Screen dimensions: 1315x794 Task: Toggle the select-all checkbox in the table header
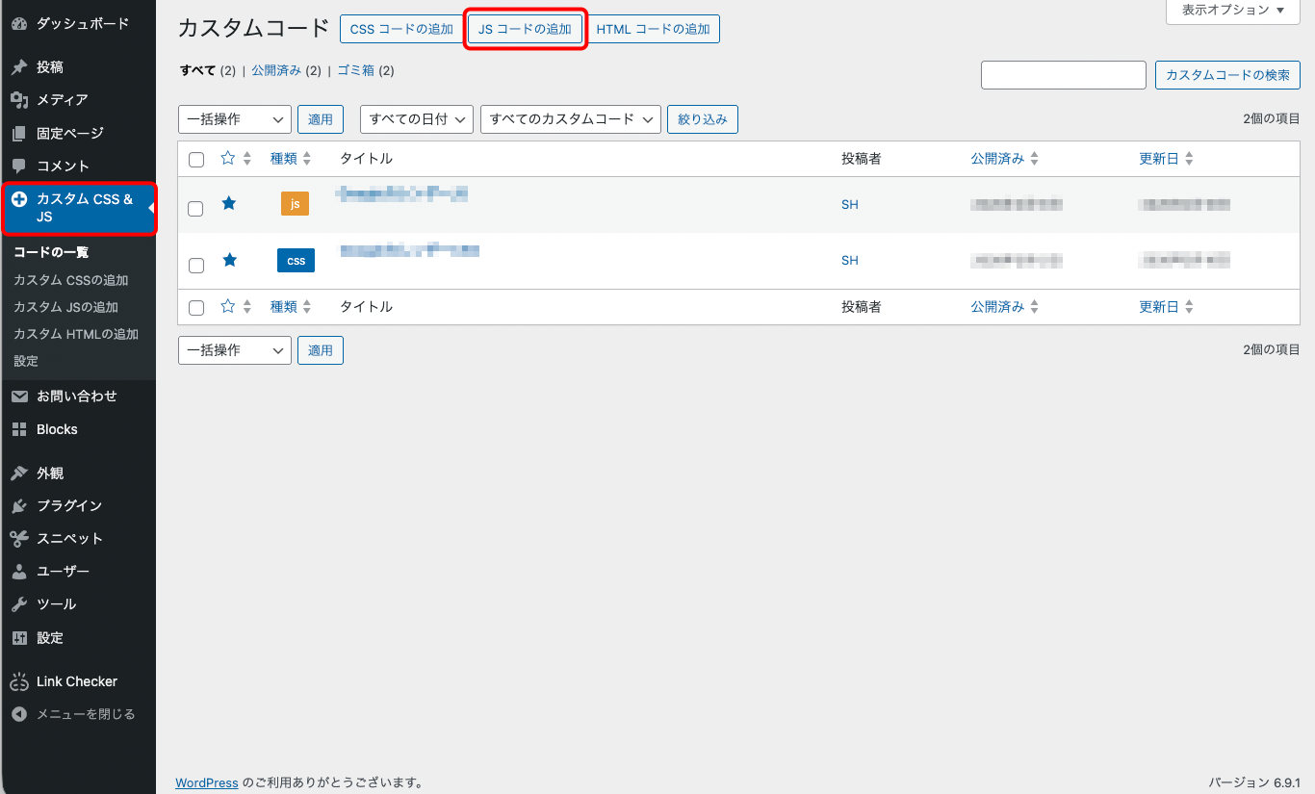(196, 160)
